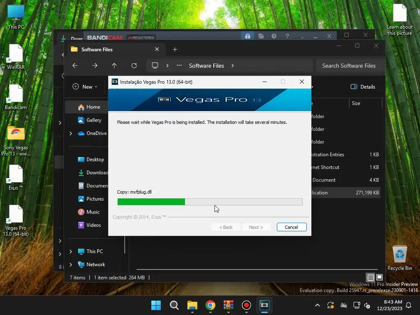Click the installer progress bar
The image size is (420, 315).
(x=210, y=202)
